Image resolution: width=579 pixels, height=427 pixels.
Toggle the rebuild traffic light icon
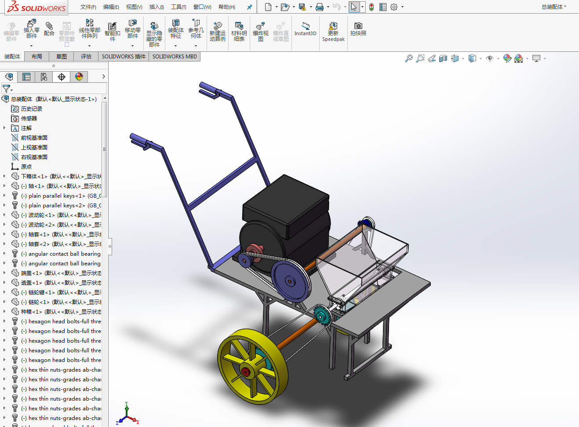pos(371,7)
